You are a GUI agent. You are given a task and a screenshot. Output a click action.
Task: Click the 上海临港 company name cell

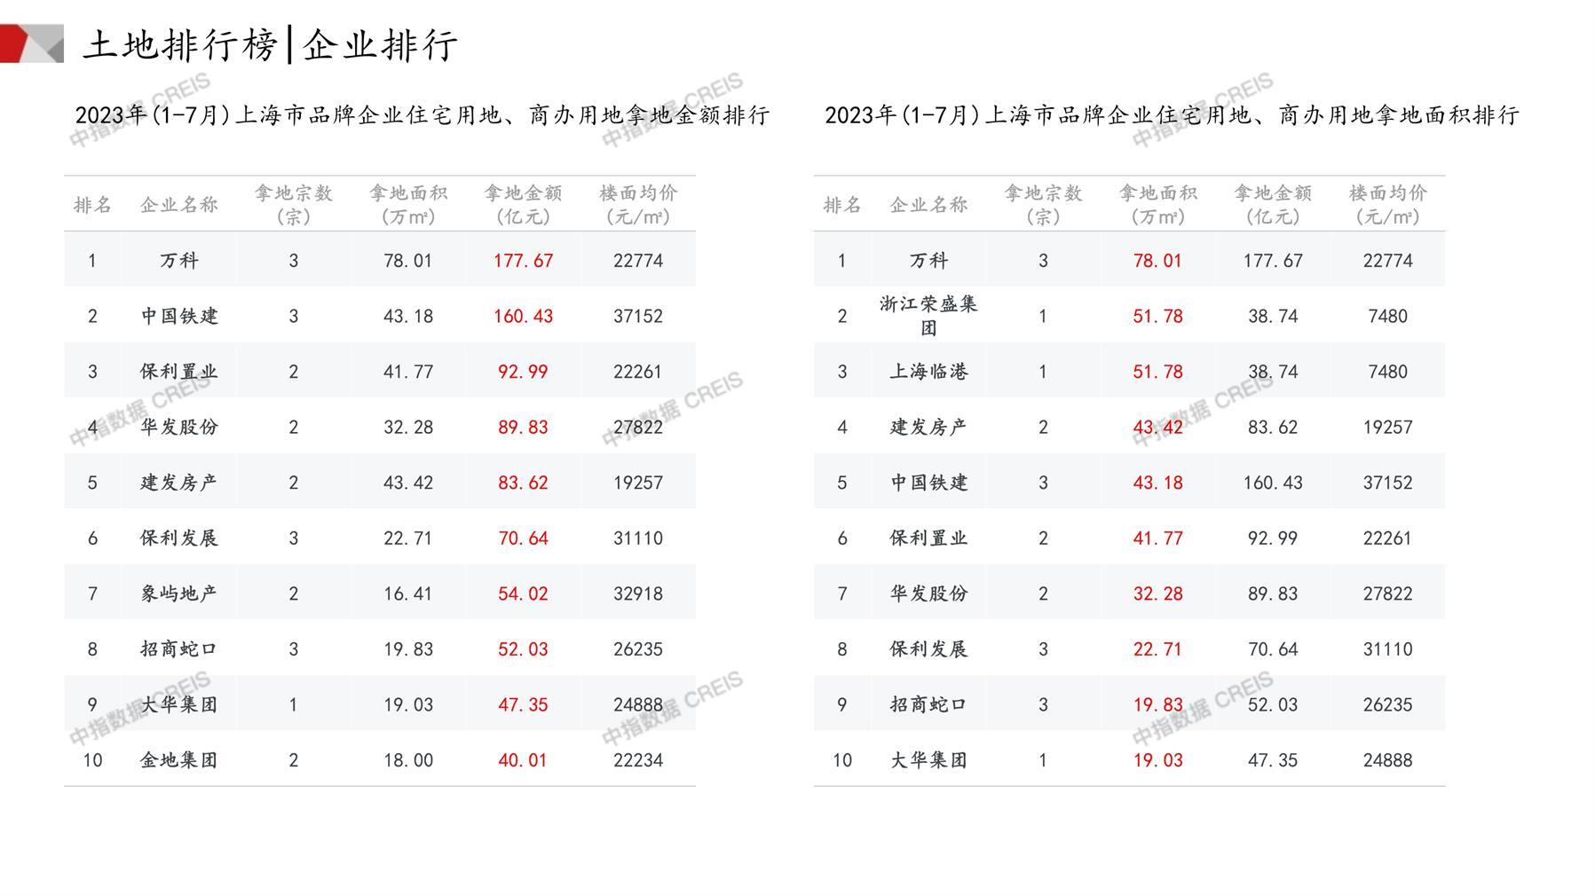pos(928,372)
